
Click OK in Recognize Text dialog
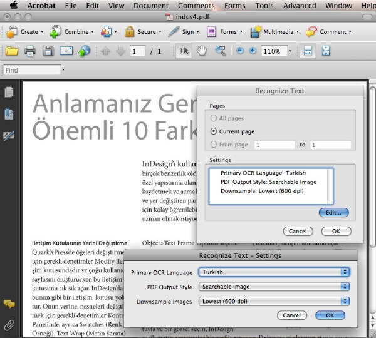coord(336,231)
